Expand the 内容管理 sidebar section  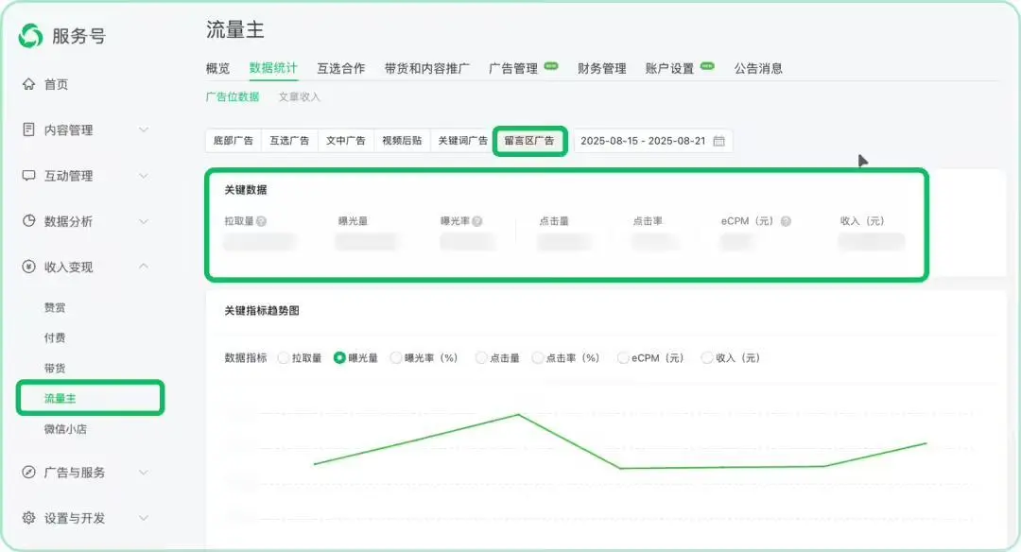144,129
